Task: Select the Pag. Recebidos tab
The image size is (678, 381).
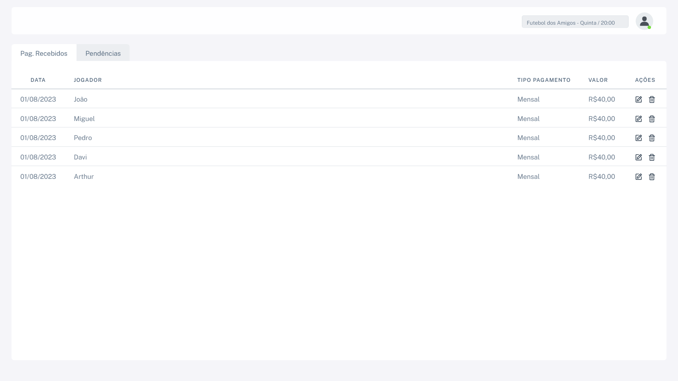Action: point(44,53)
